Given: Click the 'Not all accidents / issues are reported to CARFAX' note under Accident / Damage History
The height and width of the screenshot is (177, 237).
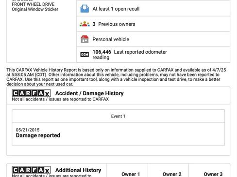Looking at the screenshot, I should [60, 99].
